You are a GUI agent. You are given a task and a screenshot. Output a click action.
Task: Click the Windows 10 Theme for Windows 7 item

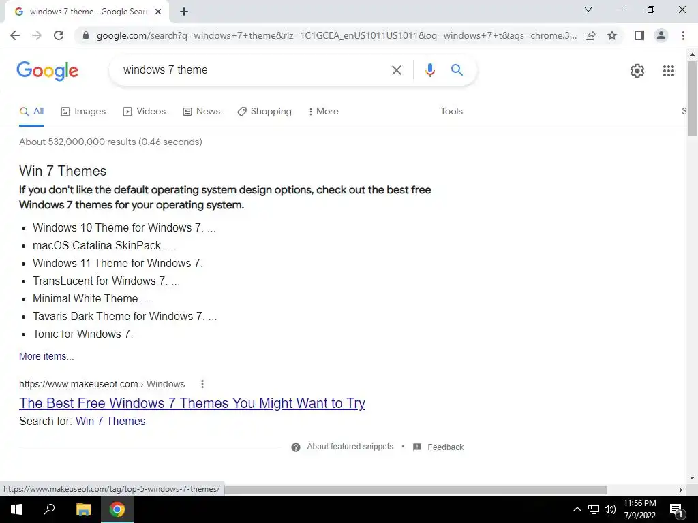pyautogui.click(x=124, y=227)
